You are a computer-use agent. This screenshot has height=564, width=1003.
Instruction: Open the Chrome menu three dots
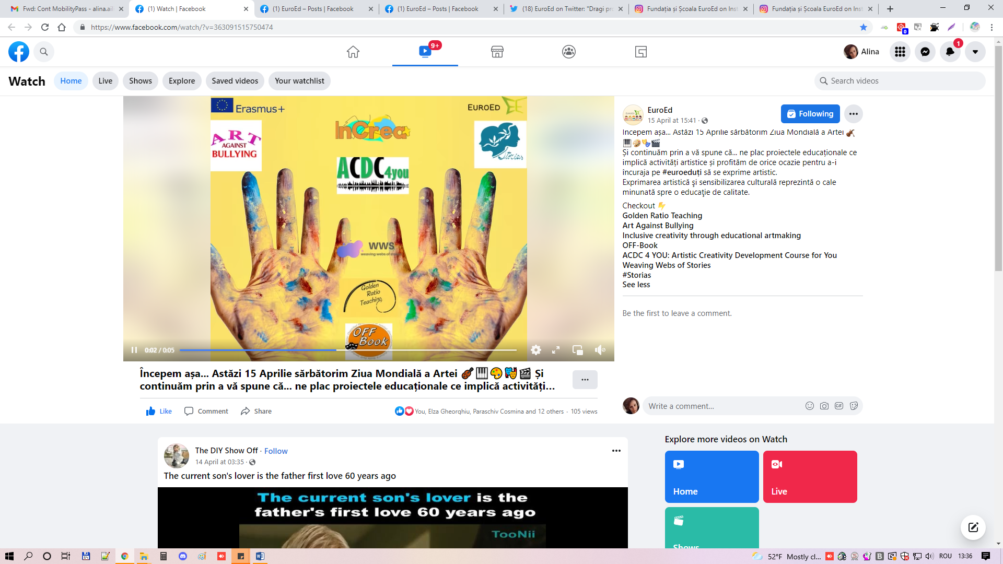pos(992,27)
